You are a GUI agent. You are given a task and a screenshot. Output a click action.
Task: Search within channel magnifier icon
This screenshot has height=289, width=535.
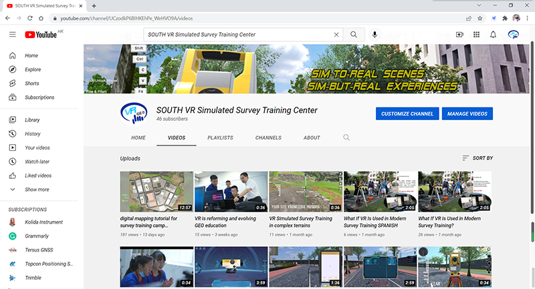(x=346, y=137)
